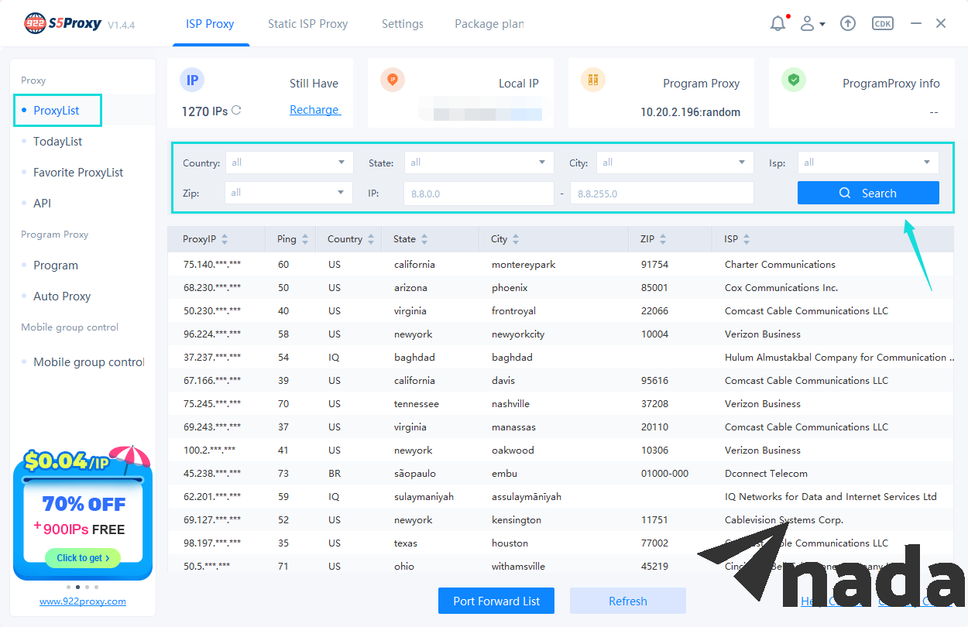Expand the City filter dropdown
The width and height of the screenshot is (968, 627).
[x=675, y=163]
